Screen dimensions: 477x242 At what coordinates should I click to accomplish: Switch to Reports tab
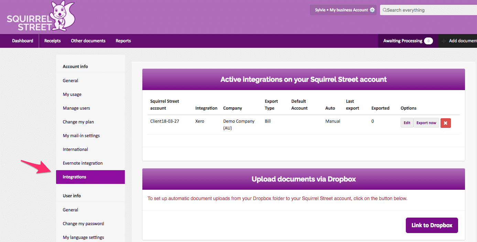tap(123, 41)
